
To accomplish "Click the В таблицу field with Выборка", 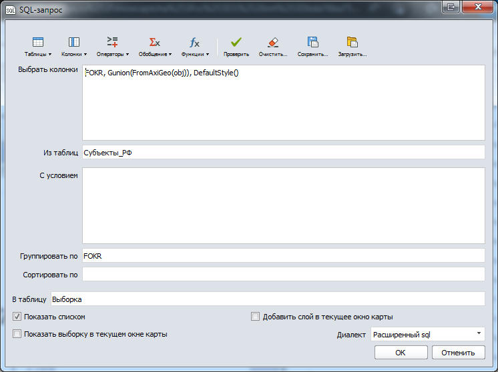I will coord(267,299).
